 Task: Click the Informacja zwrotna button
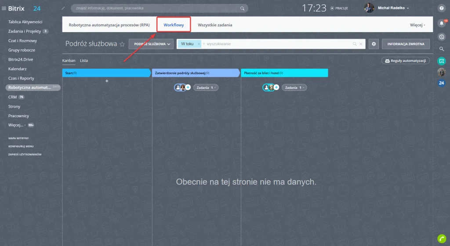pos(406,44)
